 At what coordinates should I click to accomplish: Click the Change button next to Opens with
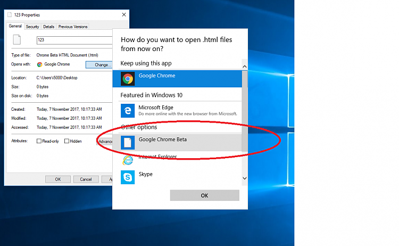click(99, 64)
